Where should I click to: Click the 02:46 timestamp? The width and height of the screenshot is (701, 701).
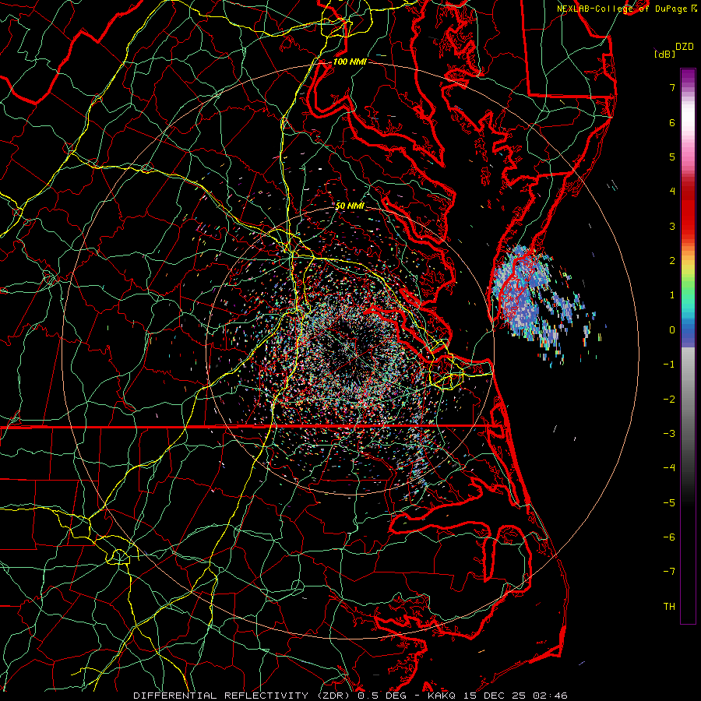click(551, 696)
